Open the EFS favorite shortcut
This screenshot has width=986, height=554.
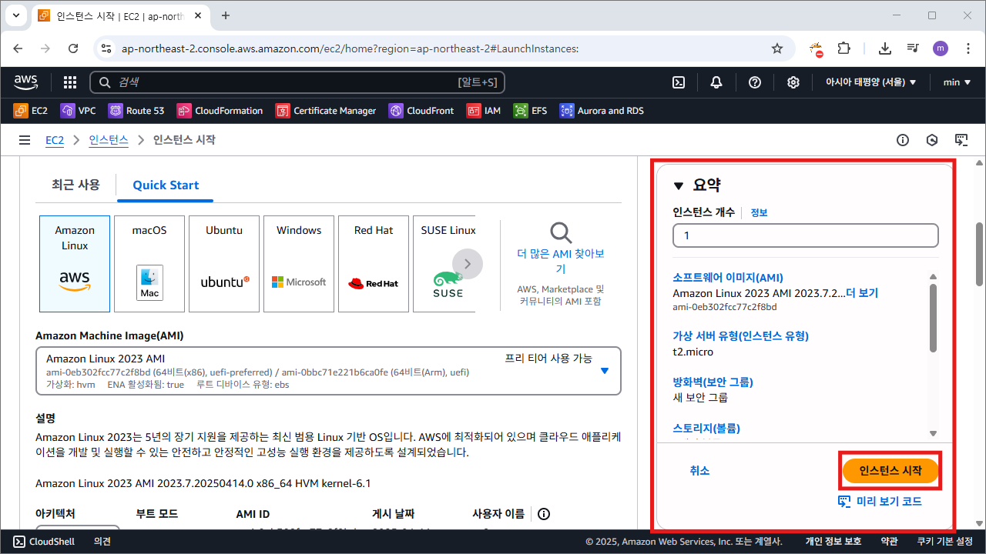(531, 111)
